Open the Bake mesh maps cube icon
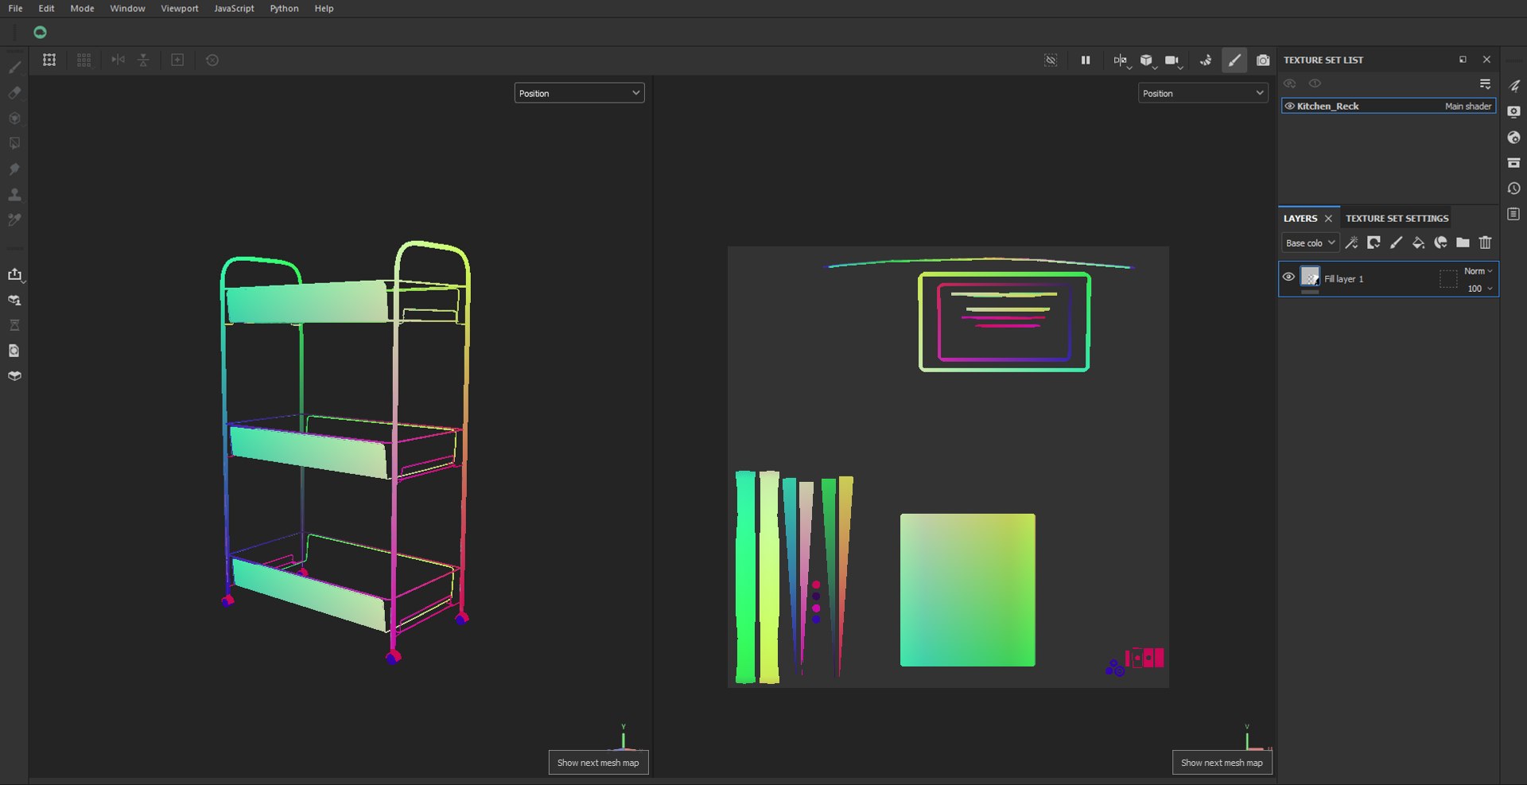1527x785 pixels. tap(14, 376)
